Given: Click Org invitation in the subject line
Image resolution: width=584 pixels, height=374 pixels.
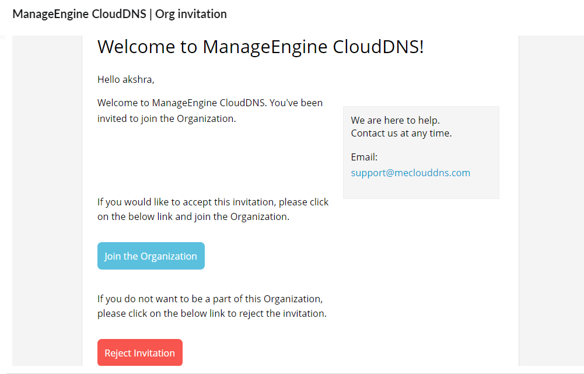Looking at the screenshot, I should coord(191,14).
